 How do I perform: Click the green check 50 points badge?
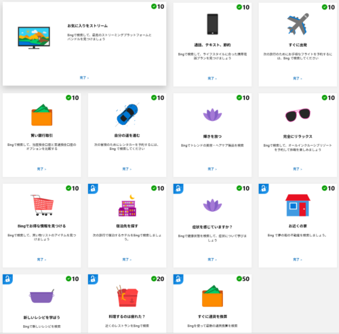tap(243, 279)
